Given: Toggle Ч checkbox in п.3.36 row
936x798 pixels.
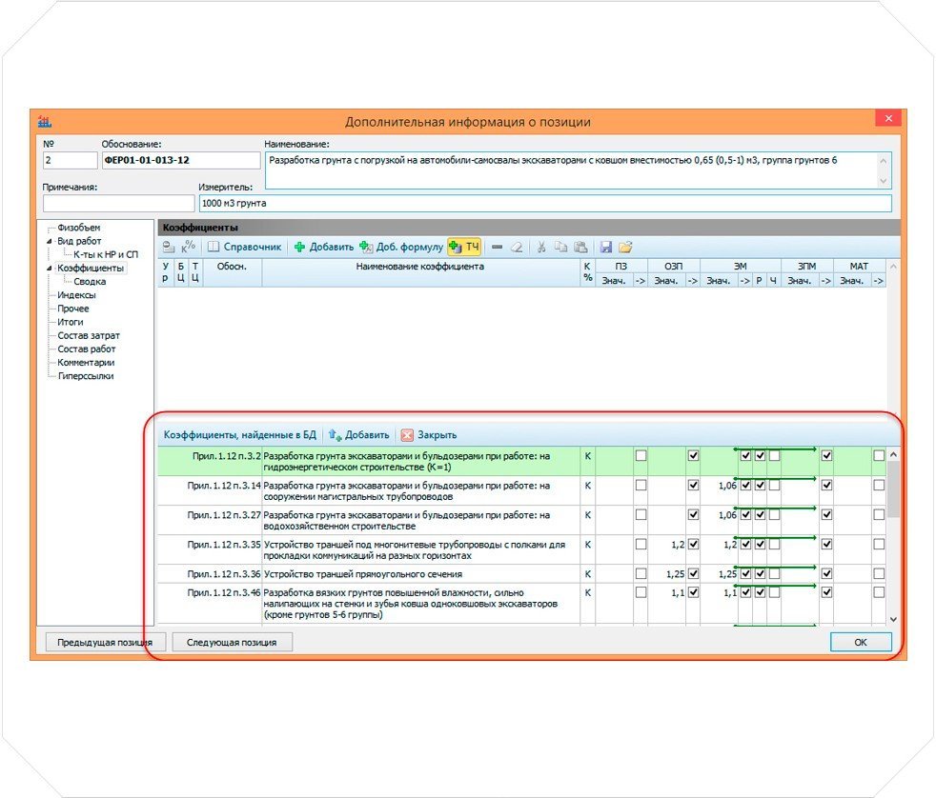Looking at the screenshot, I should (774, 574).
